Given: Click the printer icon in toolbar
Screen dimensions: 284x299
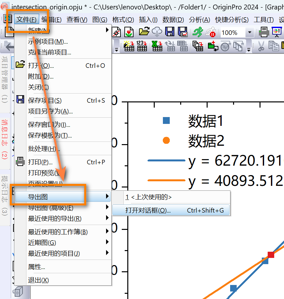Looking at the screenshot, I should point(264,32).
